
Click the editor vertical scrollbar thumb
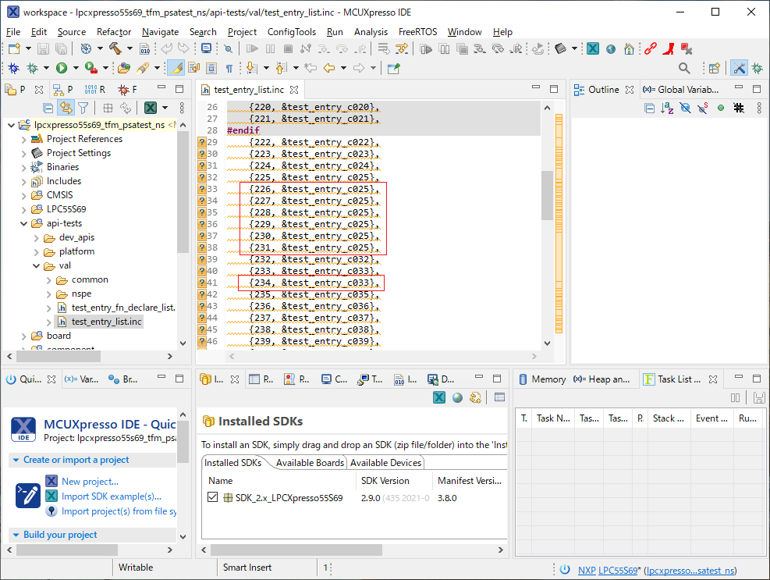[547, 195]
